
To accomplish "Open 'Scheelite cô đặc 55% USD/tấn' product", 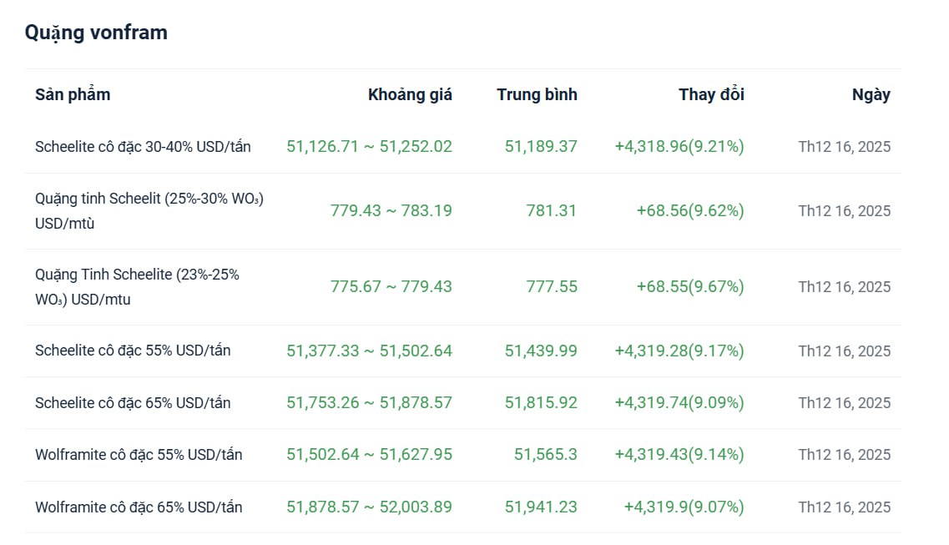I will tap(133, 351).
